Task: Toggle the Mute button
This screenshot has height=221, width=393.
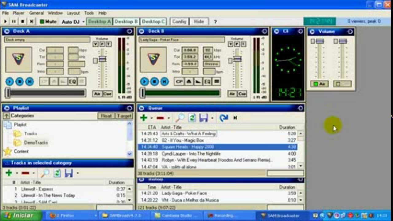Action: point(48,21)
